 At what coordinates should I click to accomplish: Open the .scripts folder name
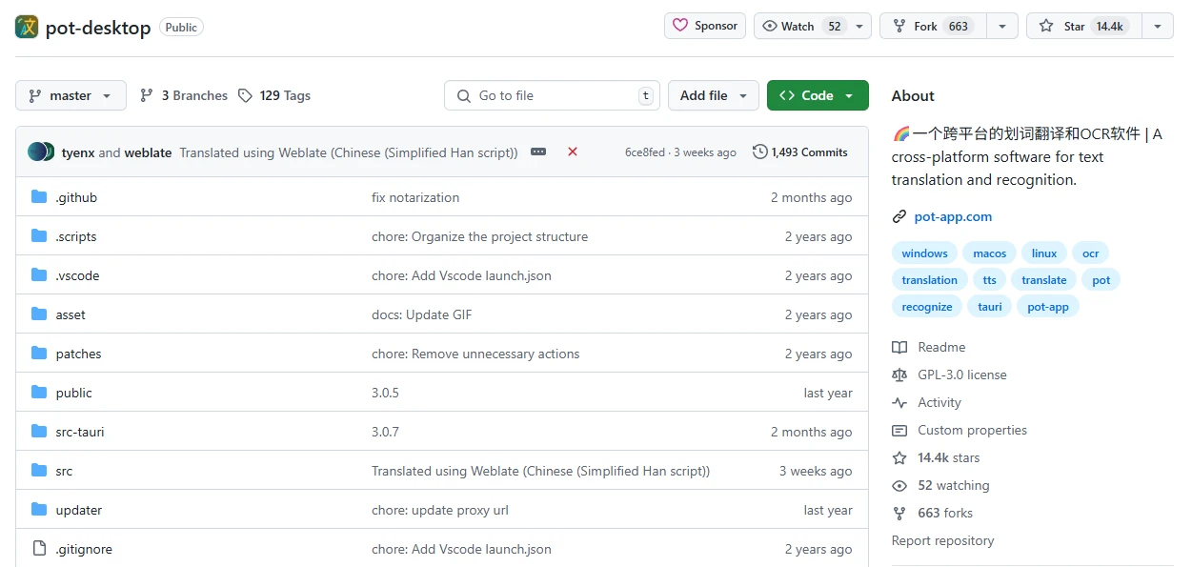click(76, 236)
